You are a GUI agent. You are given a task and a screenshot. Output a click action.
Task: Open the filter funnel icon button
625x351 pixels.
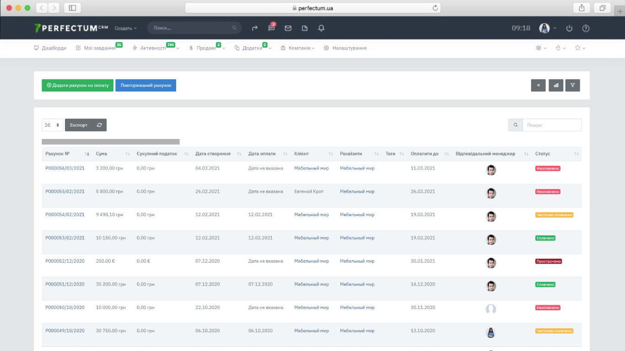click(572, 85)
